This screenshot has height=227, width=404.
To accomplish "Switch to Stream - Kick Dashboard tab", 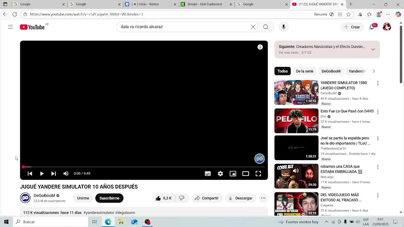I will [206, 4].
